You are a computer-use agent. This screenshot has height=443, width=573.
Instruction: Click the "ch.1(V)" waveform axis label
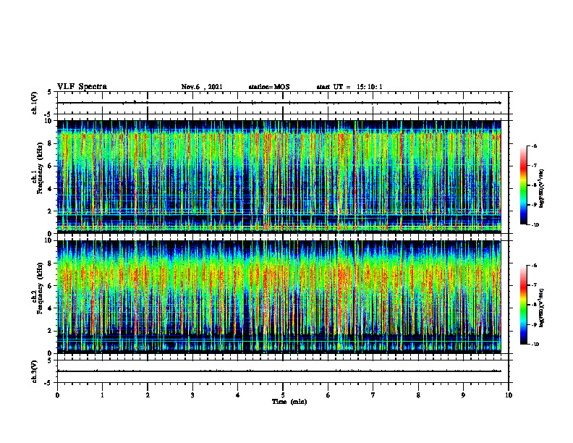[34, 103]
